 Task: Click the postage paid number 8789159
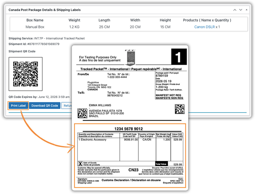tap(162, 76)
